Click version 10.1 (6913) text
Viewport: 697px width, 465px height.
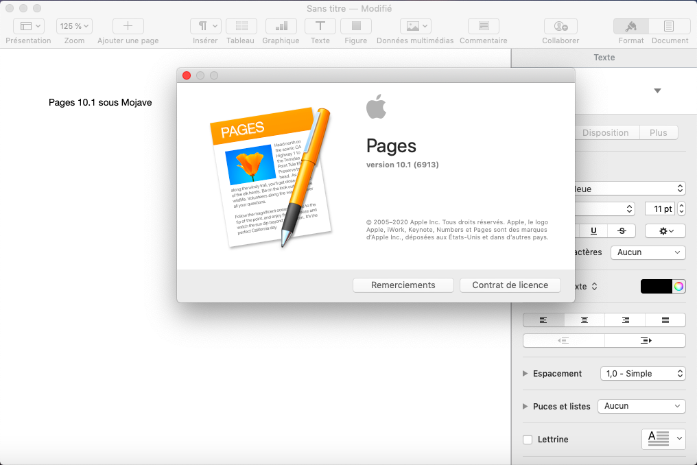(x=402, y=165)
